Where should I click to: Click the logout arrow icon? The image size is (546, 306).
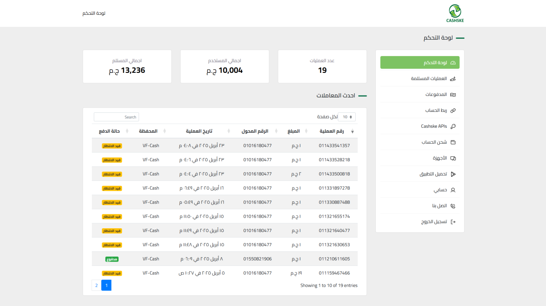pyautogui.click(x=453, y=222)
